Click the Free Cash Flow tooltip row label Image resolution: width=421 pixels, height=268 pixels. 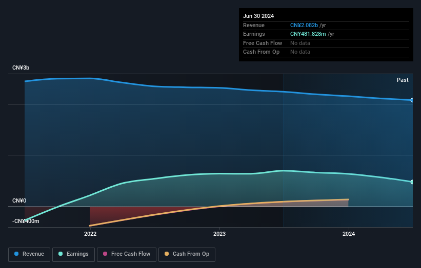[x=263, y=43]
